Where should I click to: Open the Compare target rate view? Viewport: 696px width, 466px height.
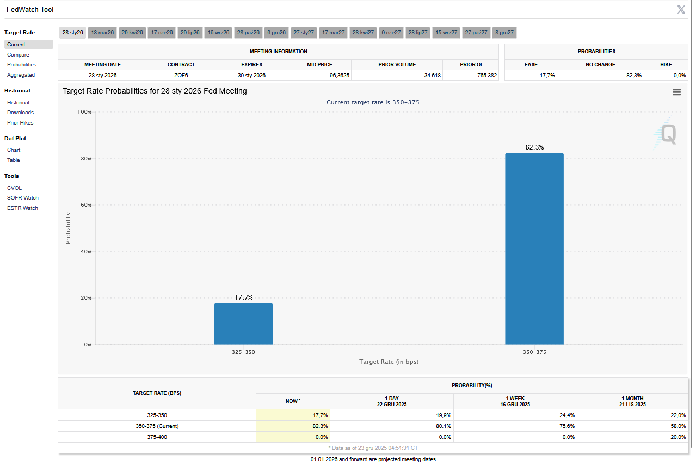(x=18, y=55)
